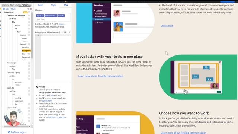Click '+ Add...' under the features item
238x134 pixels.
click(17, 85)
